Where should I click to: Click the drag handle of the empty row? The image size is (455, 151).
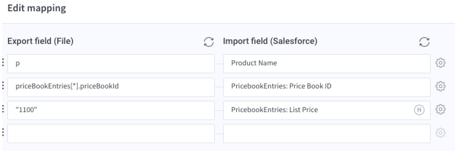[x=3, y=132]
